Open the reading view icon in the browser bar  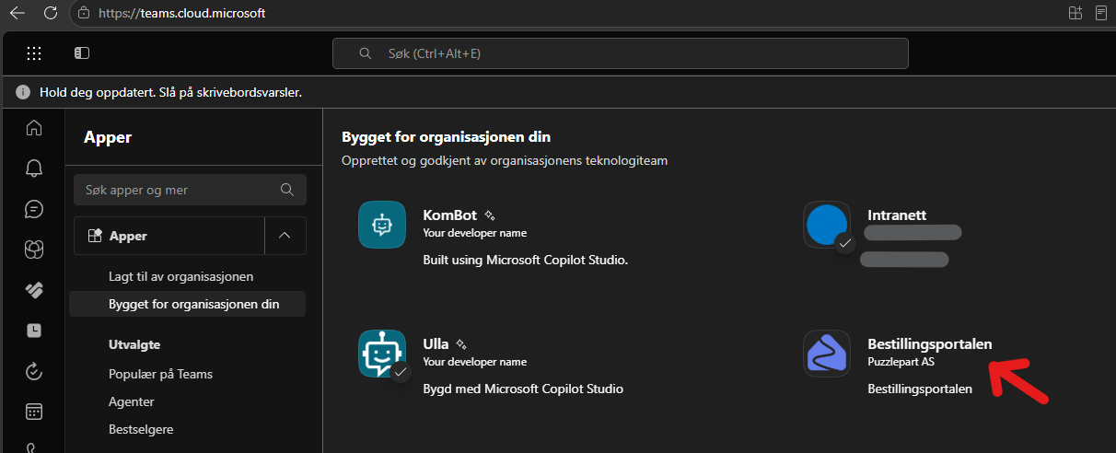click(1101, 13)
